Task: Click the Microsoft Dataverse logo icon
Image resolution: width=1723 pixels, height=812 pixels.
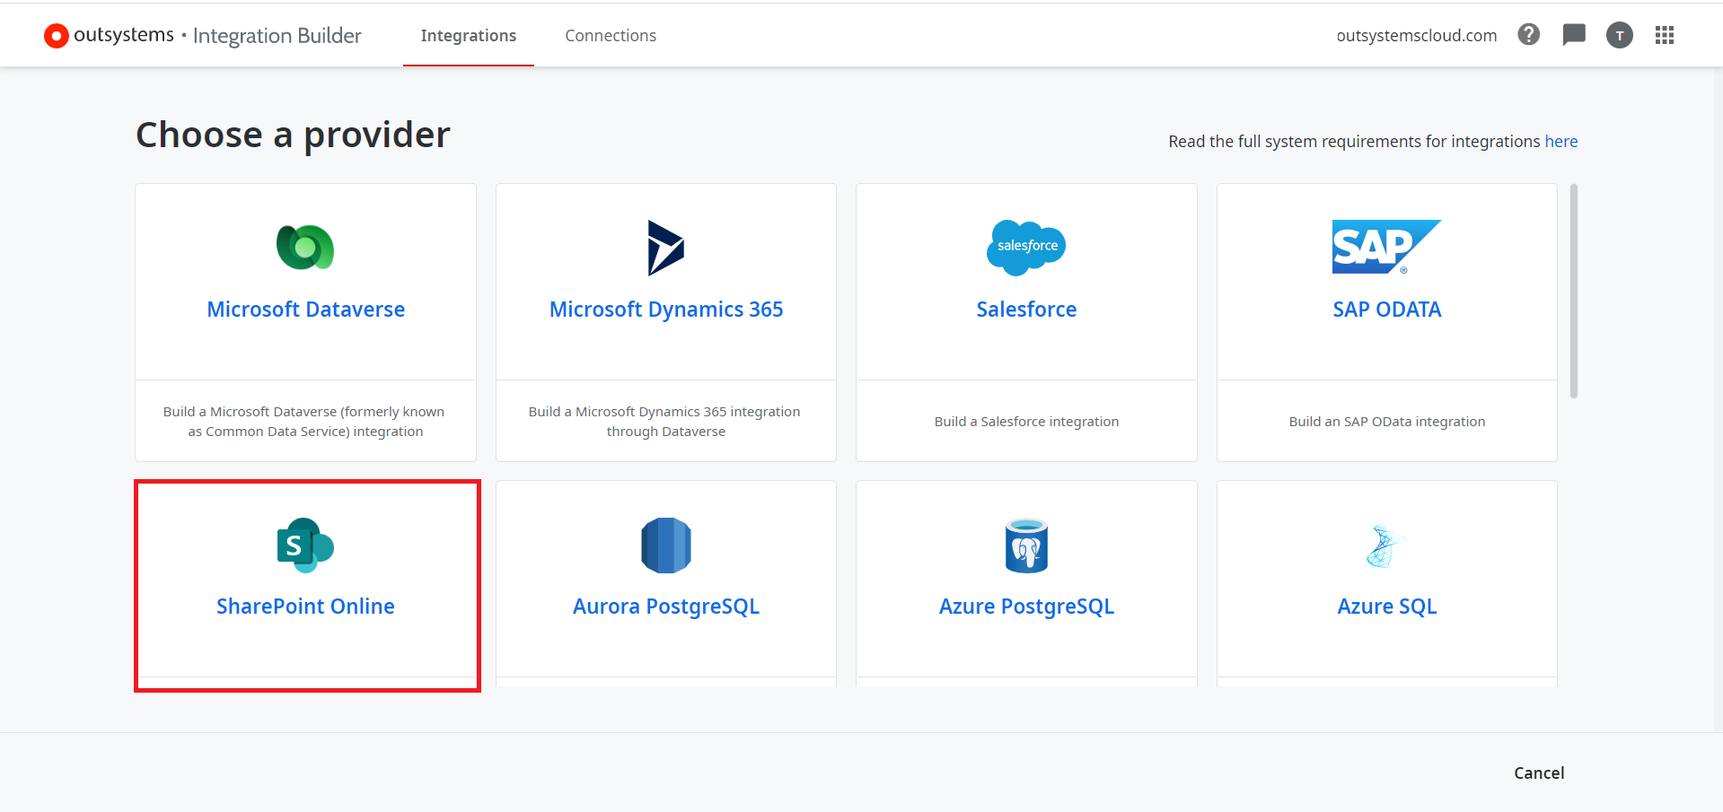Action: point(305,248)
